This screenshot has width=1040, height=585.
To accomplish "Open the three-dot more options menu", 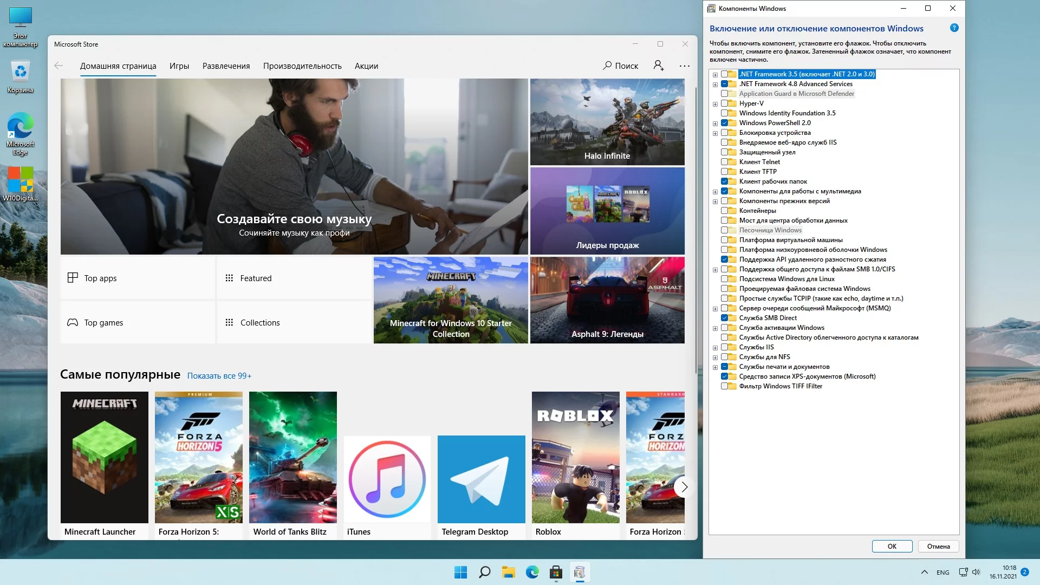I will point(685,66).
